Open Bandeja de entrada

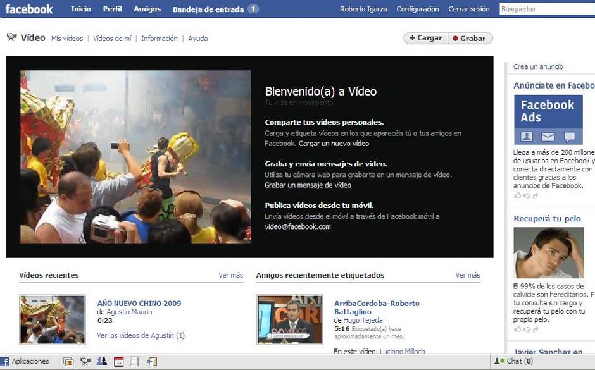click(x=208, y=9)
